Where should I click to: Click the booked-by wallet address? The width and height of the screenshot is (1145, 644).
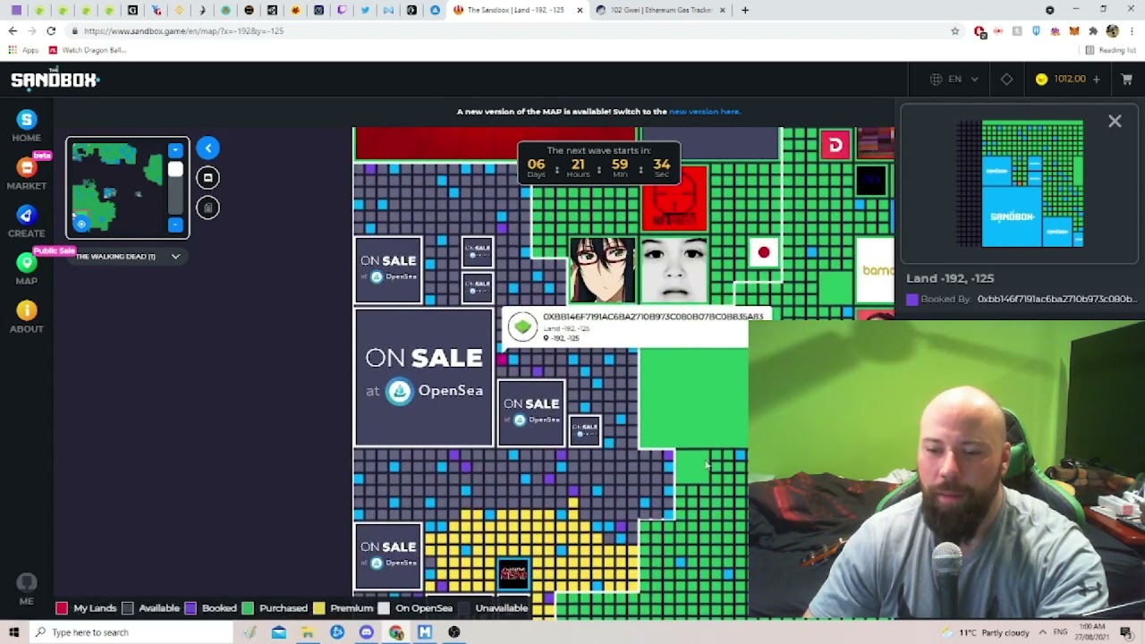point(1058,299)
